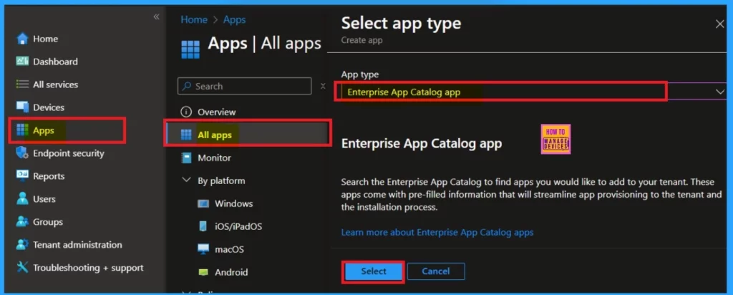
Task: Open the Reports menu item
Action: [x=49, y=176]
